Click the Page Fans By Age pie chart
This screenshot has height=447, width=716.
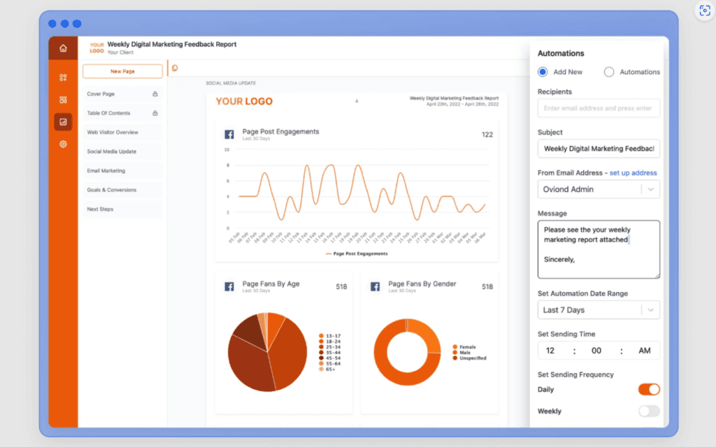click(x=268, y=352)
